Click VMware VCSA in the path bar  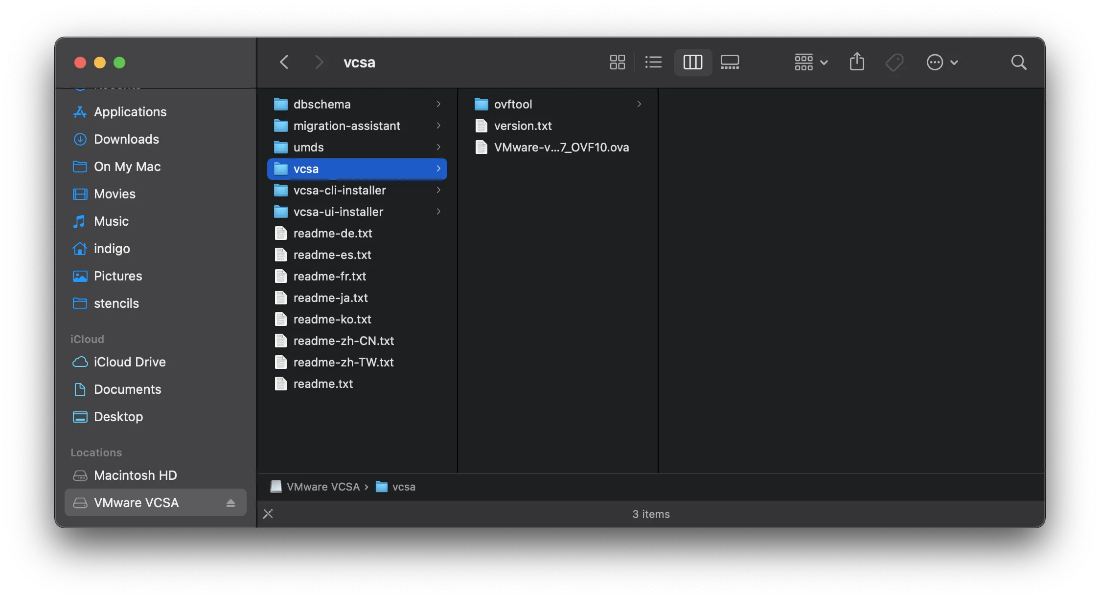pos(322,487)
